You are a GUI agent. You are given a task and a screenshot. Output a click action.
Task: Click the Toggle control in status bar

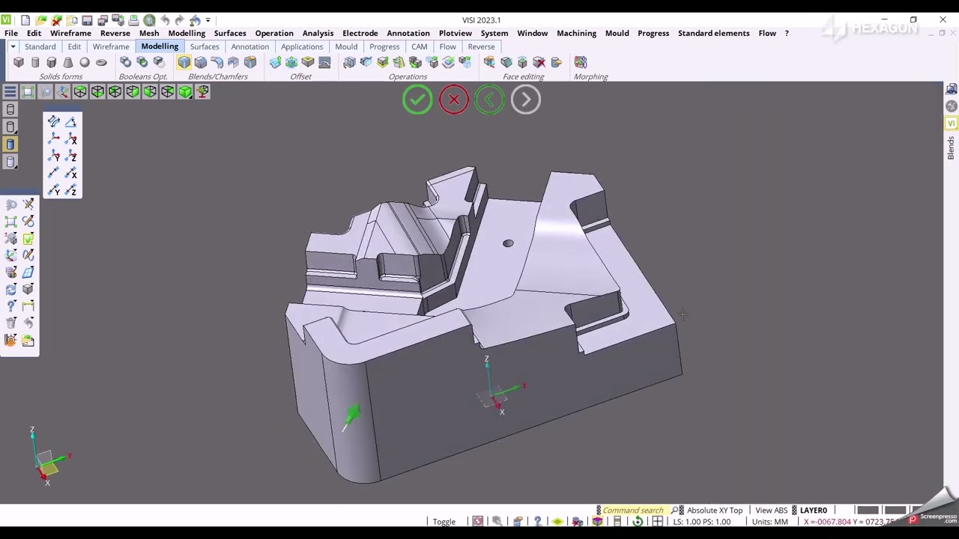coord(444,522)
